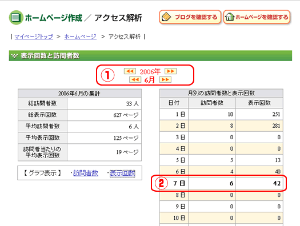The width and height of the screenshot is (300, 226).
Task: Click pencil icon on ブログを確認する button
Action: (166, 17)
